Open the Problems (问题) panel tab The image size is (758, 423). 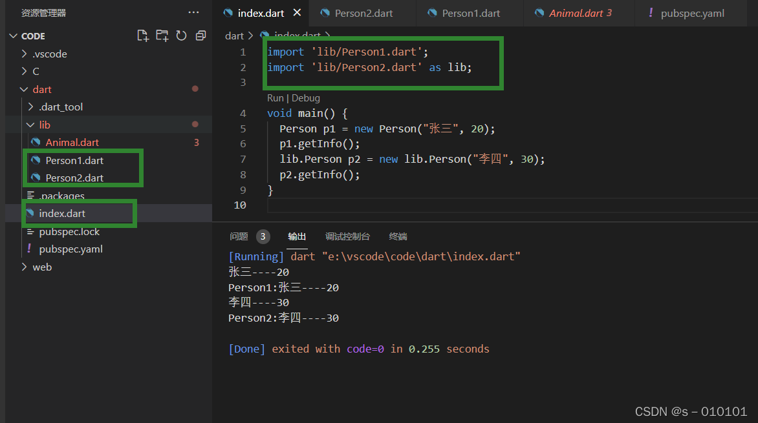pos(239,236)
